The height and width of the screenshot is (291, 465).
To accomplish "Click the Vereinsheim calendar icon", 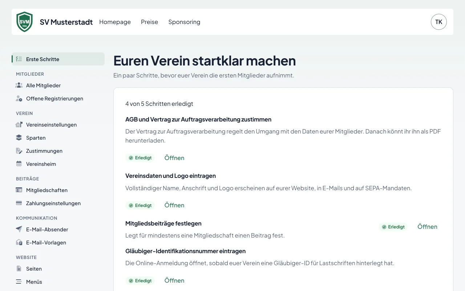I will (x=19, y=164).
